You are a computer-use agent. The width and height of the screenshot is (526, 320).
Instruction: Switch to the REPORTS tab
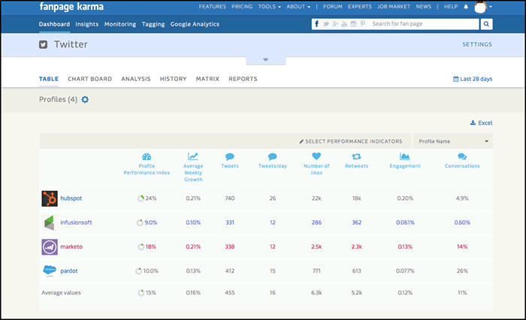point(243,79)
